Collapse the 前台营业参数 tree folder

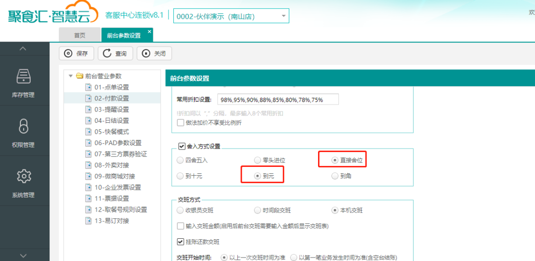click(71, 76)
